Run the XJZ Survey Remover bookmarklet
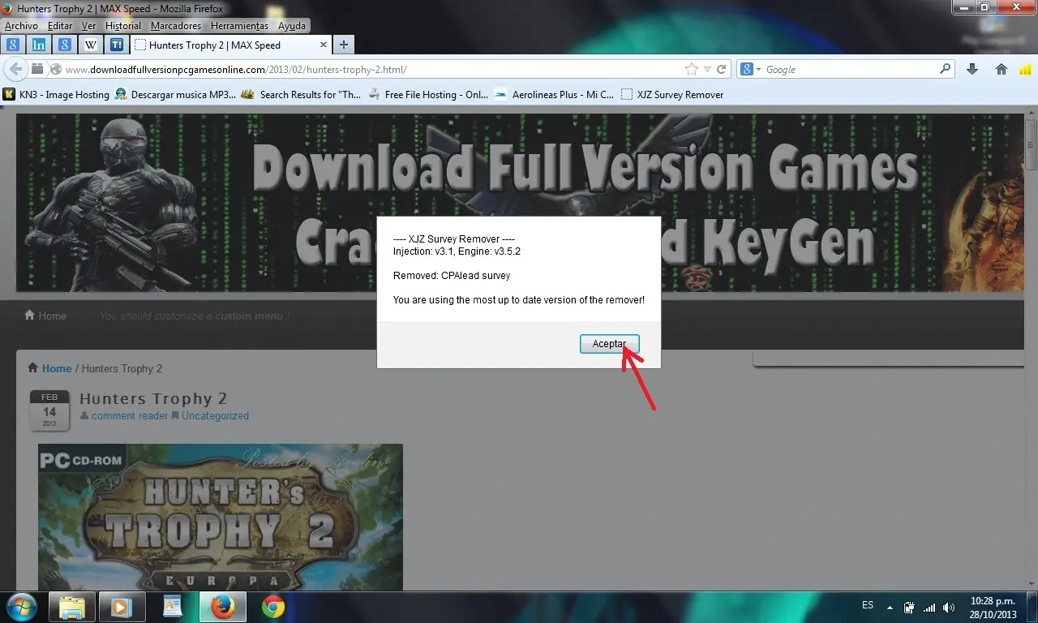Image resolution: width=1038 pixels, height=623 pixels. click(x=672, y=95)
